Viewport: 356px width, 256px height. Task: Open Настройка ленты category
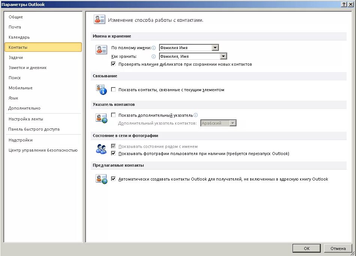43,119
